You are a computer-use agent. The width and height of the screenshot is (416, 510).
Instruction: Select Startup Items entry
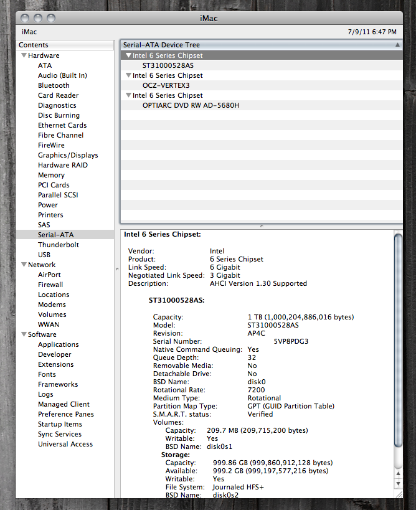60,424
